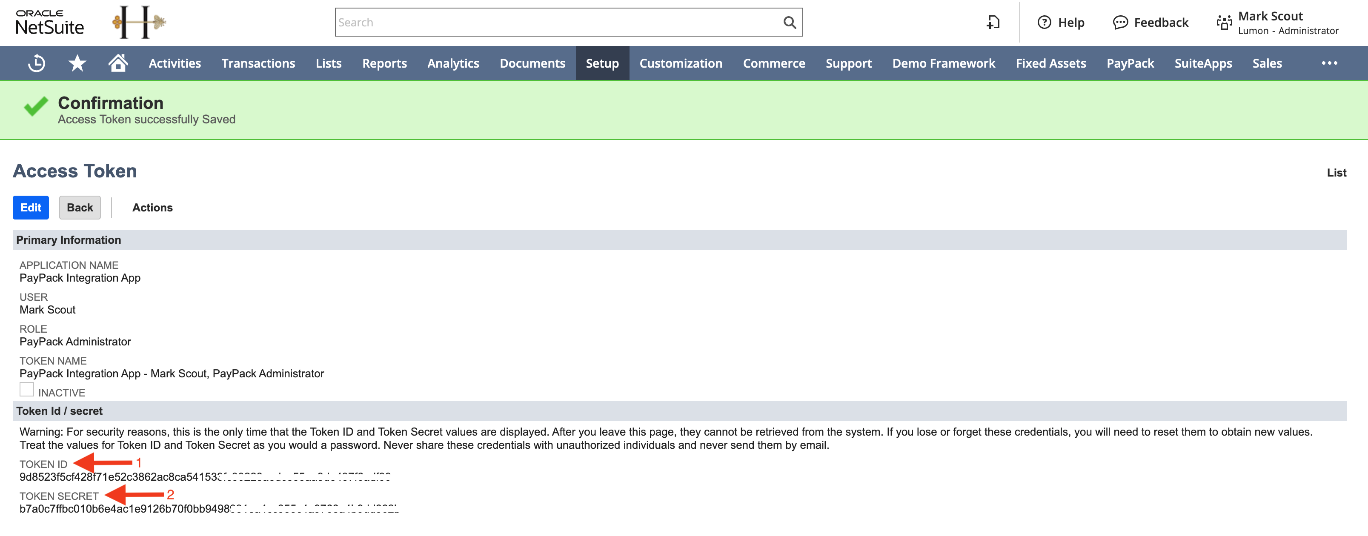Image resolution: width=1368 pixels, height=536 pixels.
Task: Open the Customization menu
Action: pos(680,63)
